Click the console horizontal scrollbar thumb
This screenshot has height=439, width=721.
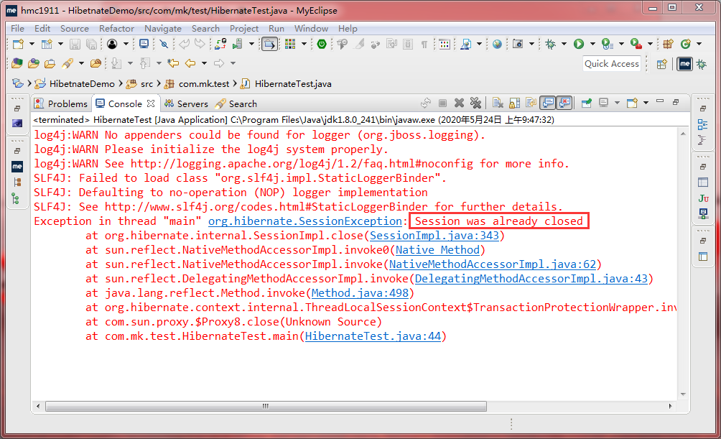pyautogui.click(x=266, y=406)
